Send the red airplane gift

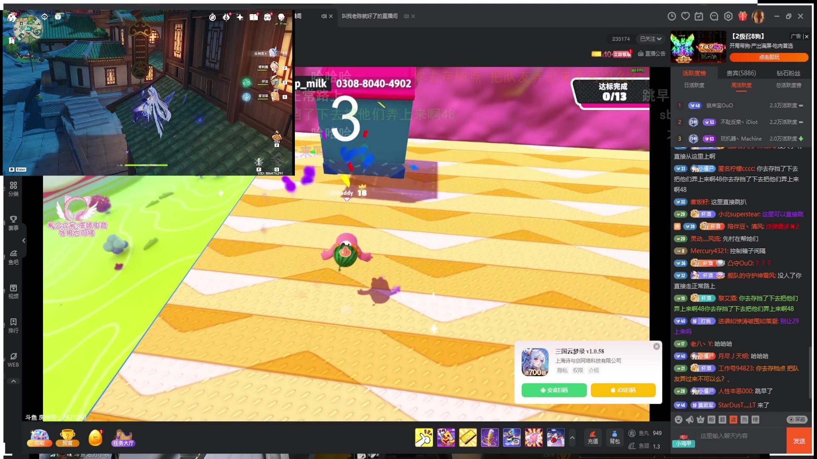coord(555,437)
